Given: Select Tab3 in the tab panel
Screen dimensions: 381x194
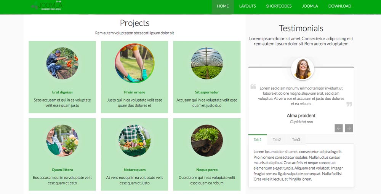Looking at the screenshot, I should [296, 140].
